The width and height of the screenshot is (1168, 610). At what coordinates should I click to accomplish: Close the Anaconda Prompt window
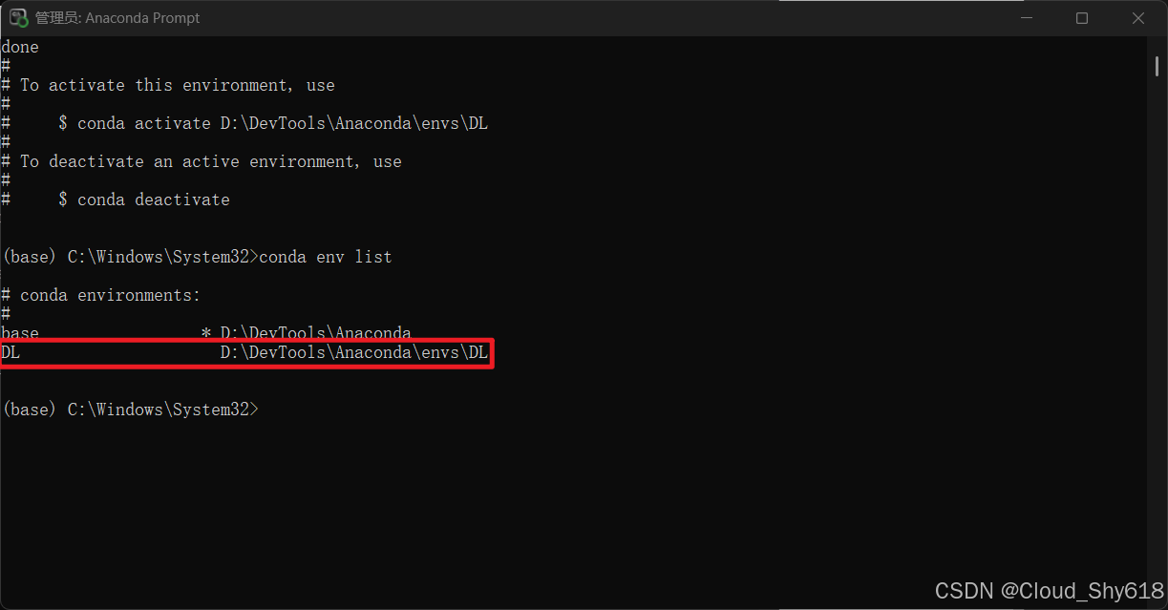pyautogui.click(x=1138, y=17)
